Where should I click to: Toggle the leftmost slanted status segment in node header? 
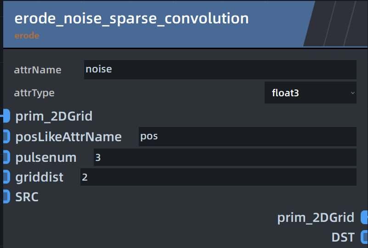[319, 23]
